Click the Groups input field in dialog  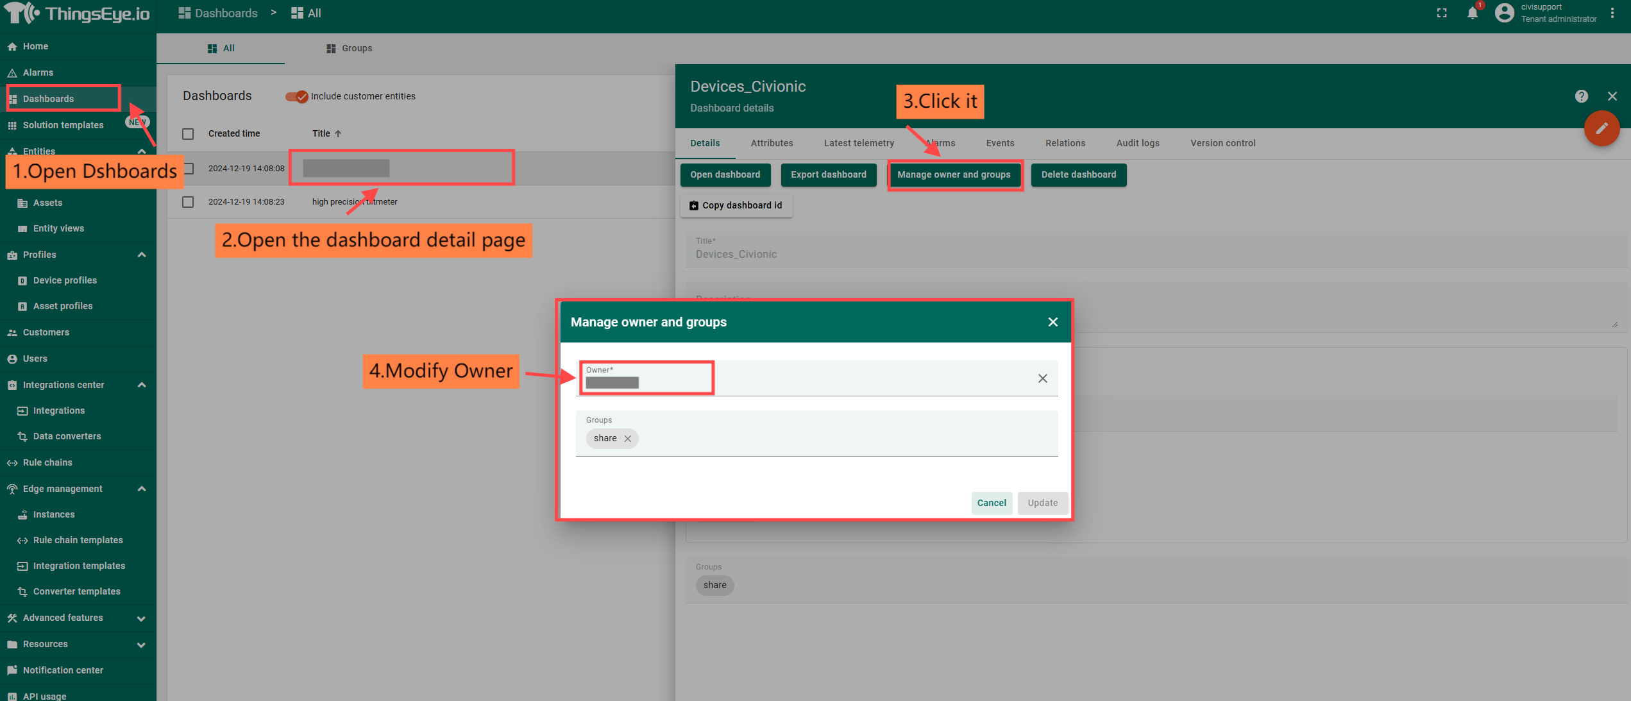tap(834, 439)
